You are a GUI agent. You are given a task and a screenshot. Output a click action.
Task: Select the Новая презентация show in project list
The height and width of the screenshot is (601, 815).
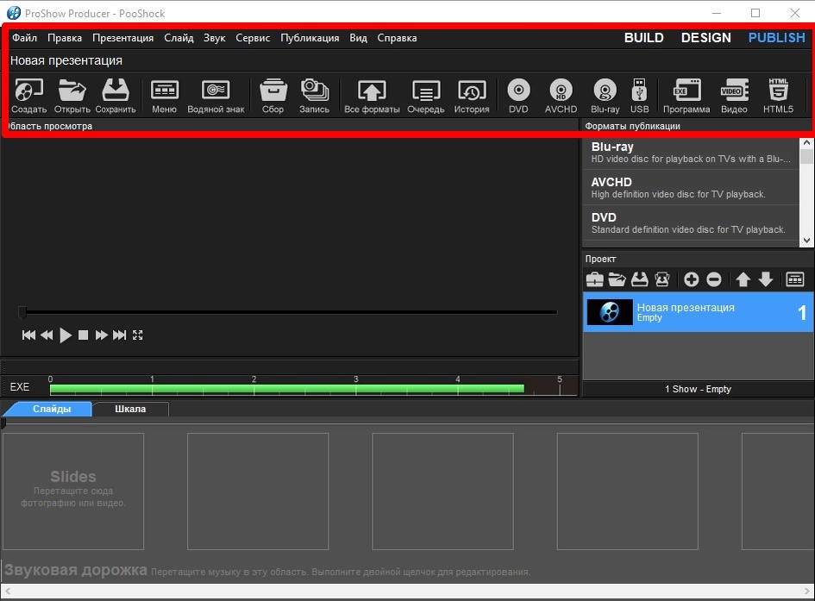point(698,311)
